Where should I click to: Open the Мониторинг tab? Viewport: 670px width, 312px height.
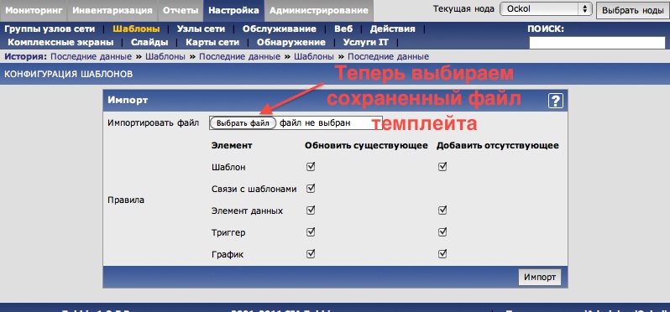[34, 10]
